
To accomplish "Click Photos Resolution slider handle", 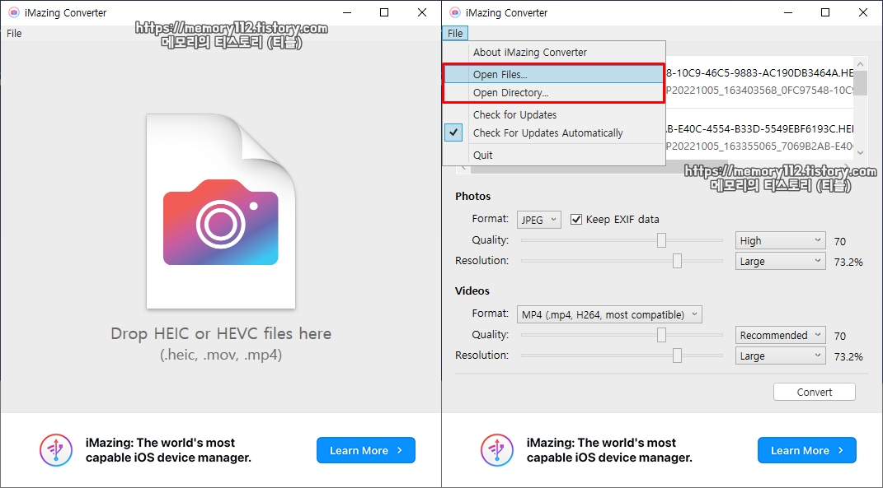I will (x=678, y=261).
